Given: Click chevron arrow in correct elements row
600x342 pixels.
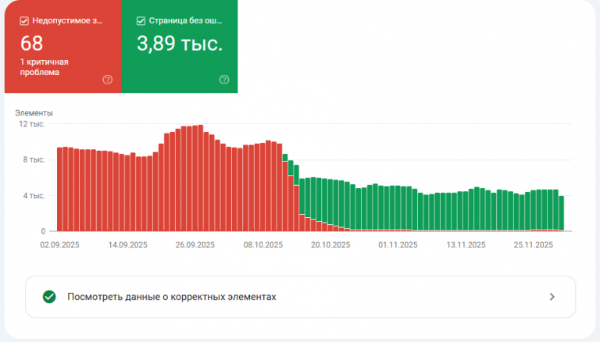Looking at the screenshot, I should (x=552, y=297).
